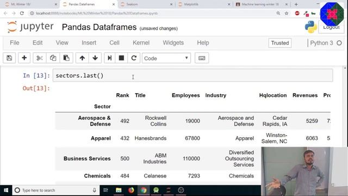Save notebook with the floppy disk icon
Screen dimensions: 348x196
9,58
